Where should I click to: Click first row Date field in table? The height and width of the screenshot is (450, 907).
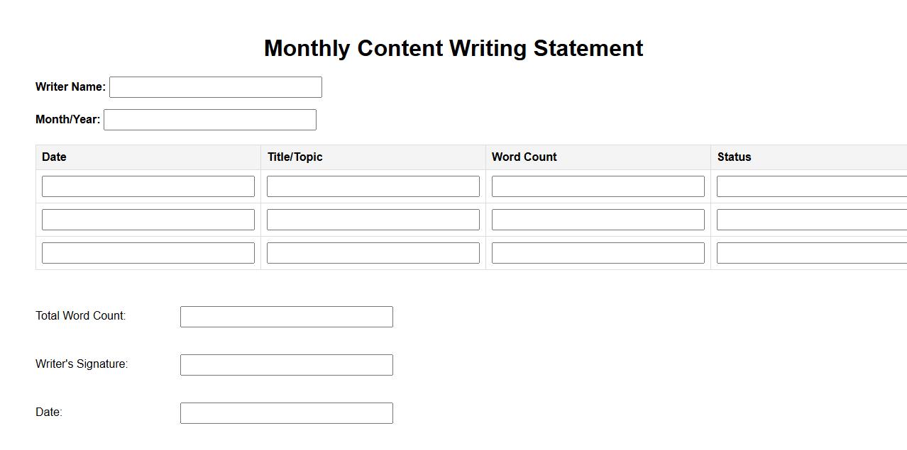[148, 186]
